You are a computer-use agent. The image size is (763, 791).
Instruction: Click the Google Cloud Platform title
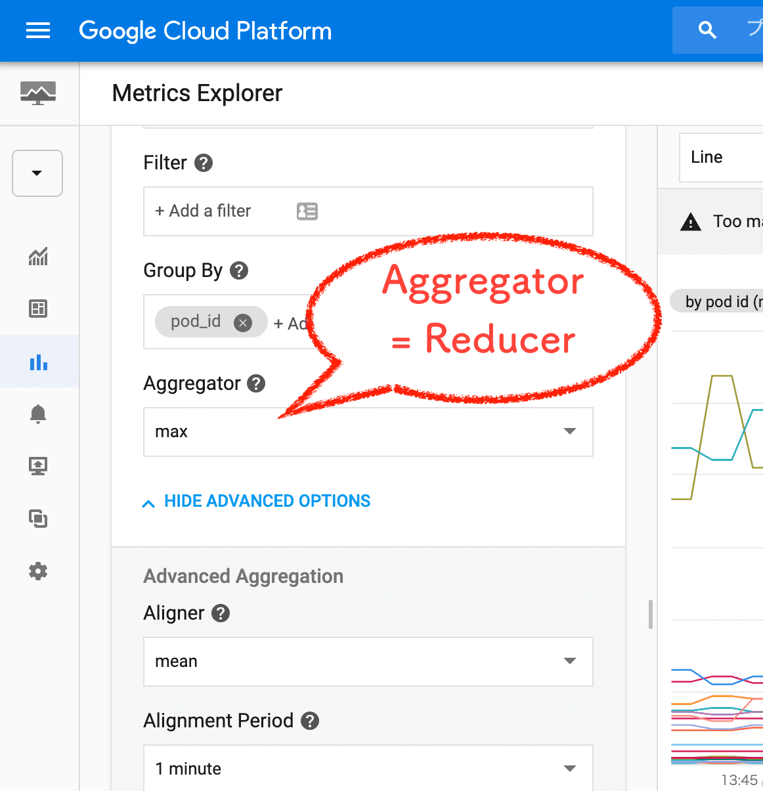pos(206,31)
